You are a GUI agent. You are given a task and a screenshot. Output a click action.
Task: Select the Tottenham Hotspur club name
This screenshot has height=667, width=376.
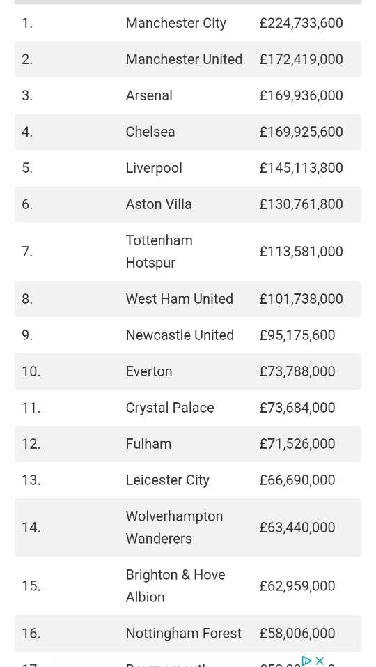click(x=159, y=252)
